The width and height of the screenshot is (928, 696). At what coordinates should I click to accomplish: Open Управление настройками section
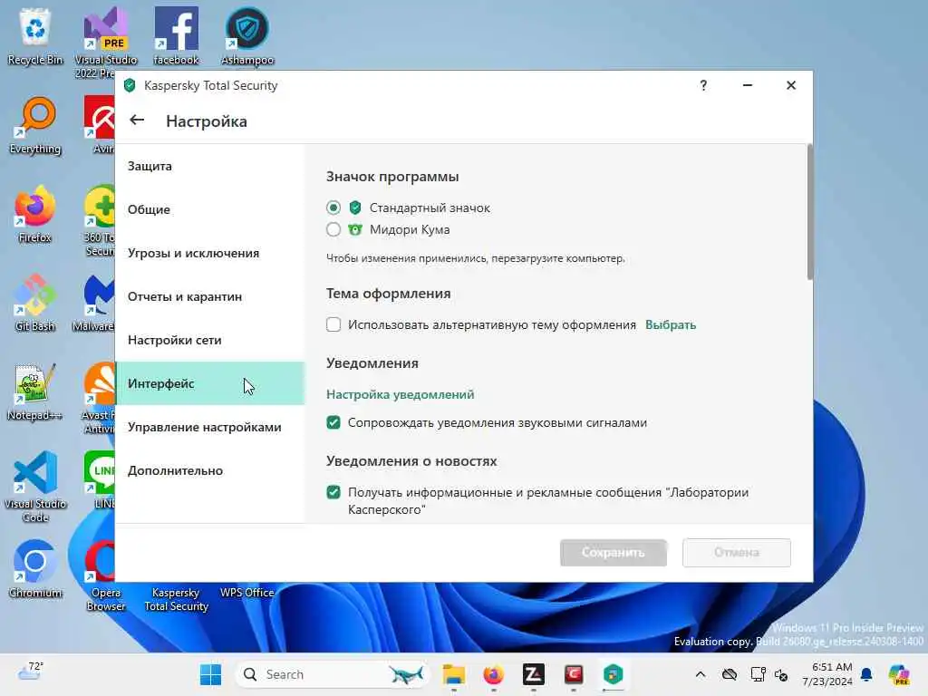[x=210, y=428]
